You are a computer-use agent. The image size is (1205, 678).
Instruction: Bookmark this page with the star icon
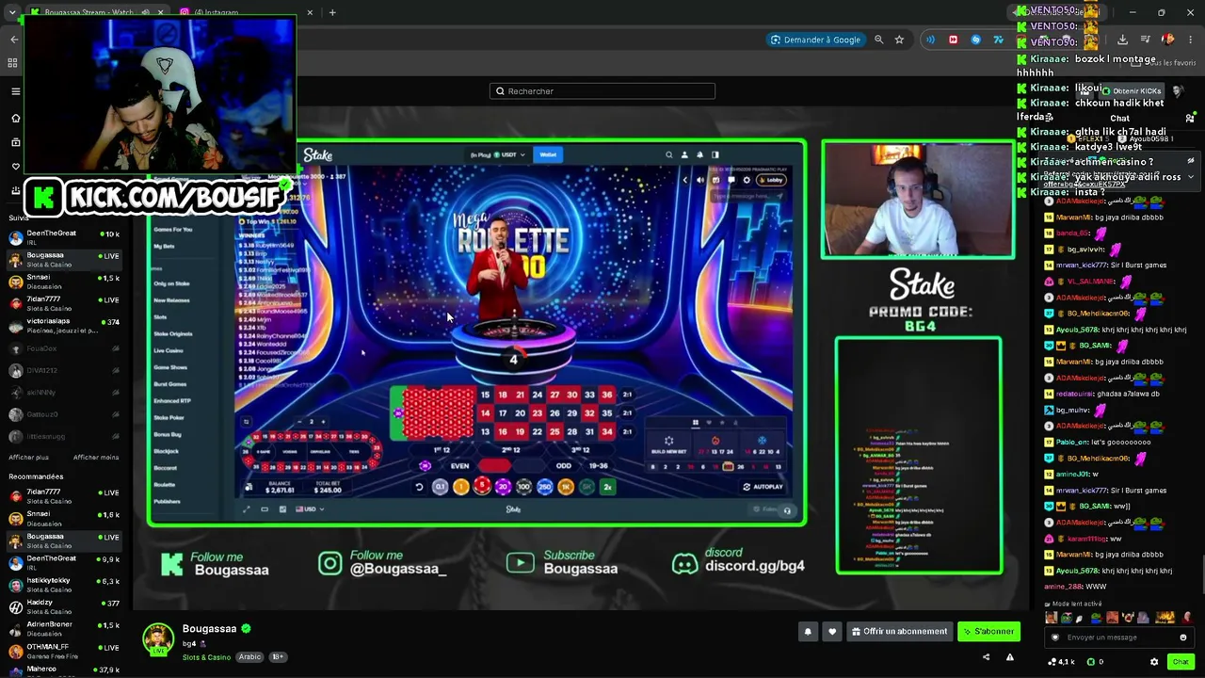(900, 40)
